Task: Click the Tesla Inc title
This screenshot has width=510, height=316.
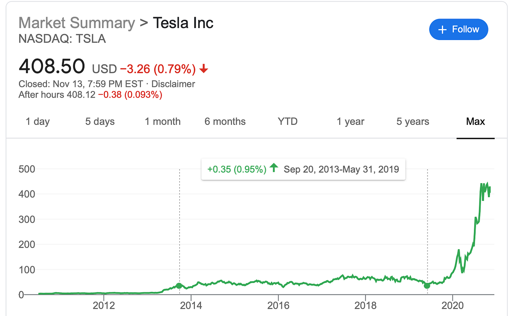Action: pyautogui.click(x=183, y=23)
